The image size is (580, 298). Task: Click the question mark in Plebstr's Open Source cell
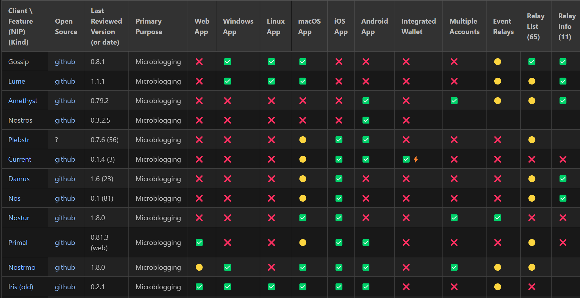tap(56, 140)
